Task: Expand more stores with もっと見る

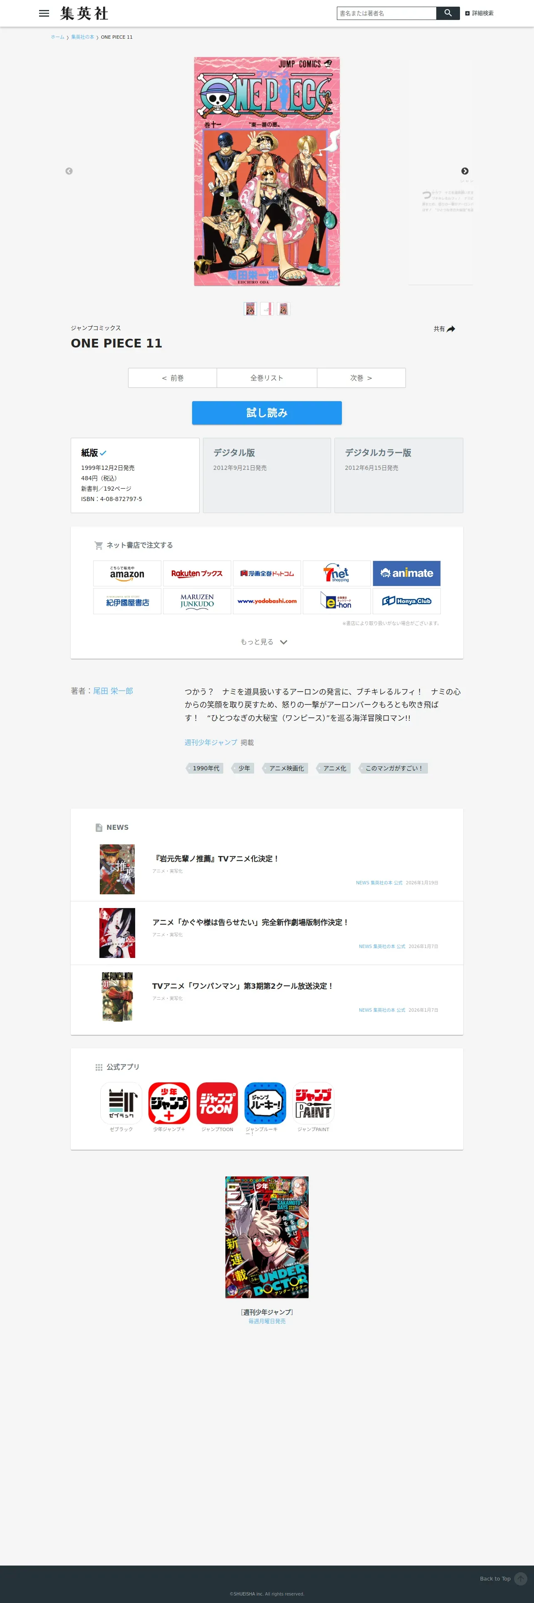Action: point(264,642)
